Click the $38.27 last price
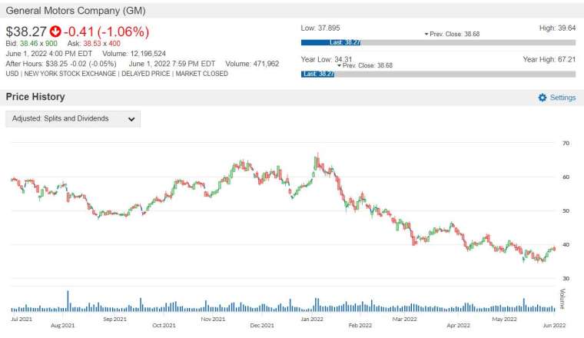The height and width of the screenshot is (338, 584). 26,31
